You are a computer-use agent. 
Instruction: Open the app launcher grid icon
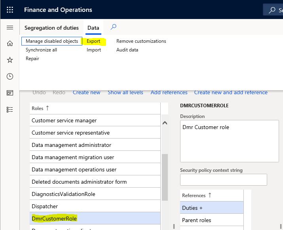tap(10, 10)
